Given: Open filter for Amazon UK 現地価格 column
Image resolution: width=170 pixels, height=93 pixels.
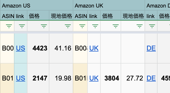Looking at the screenshot, I should coord(140,26).
